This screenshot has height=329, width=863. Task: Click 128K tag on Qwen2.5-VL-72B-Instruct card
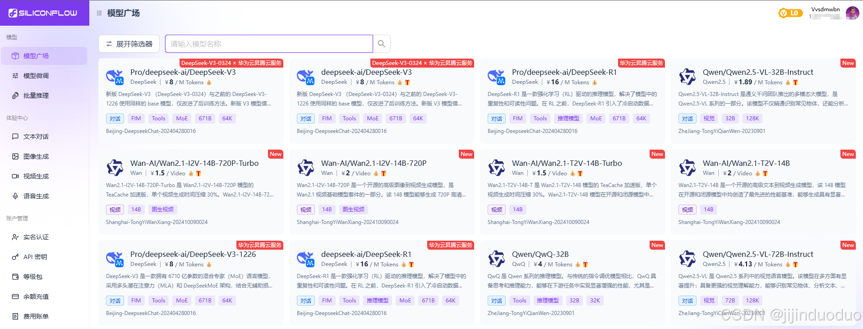(752, 301)
